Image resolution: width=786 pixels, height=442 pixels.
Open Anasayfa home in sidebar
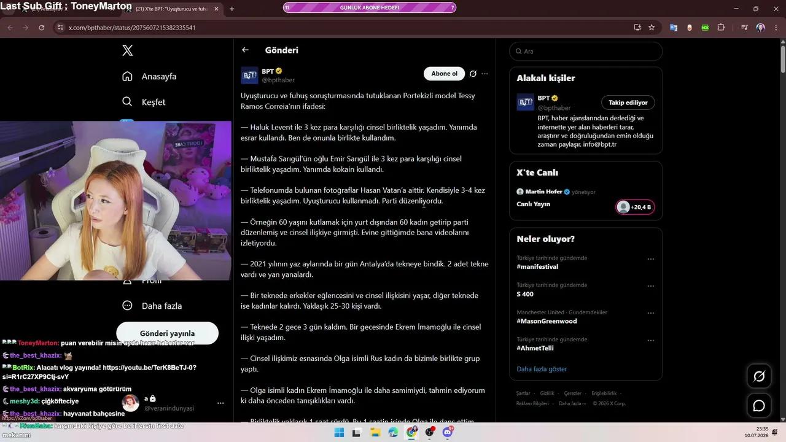pos(149,76)
